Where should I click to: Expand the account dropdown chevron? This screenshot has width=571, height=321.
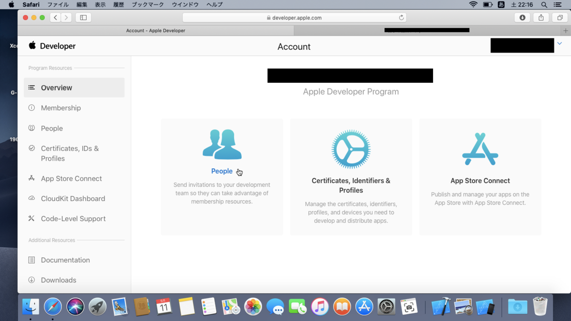pyautogui.click(x=560, y=44)
